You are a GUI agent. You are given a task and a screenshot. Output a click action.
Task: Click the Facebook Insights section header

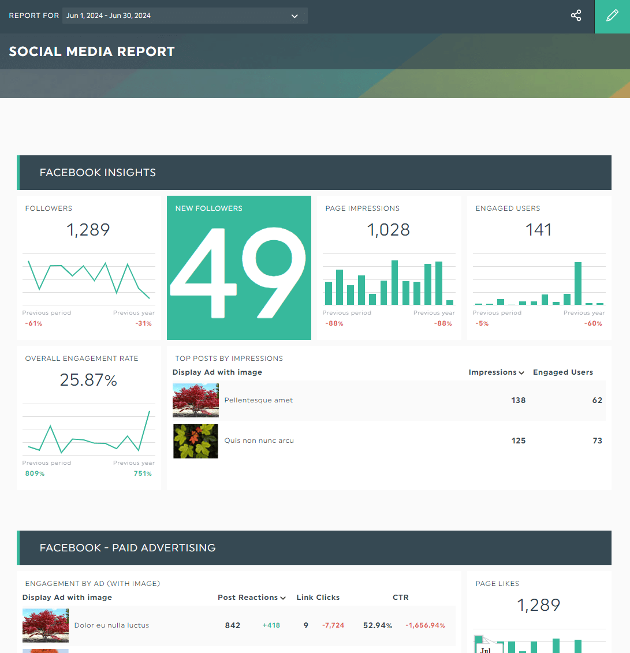(314, 173)
